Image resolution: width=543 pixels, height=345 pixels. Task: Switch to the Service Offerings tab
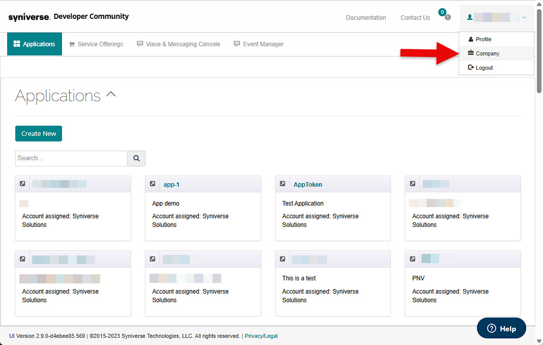pyautogui.click(x=96, y=44)
